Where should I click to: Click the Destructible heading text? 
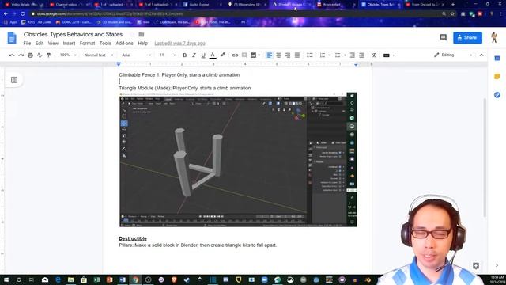133,238
